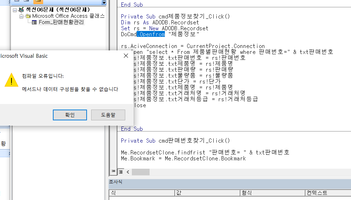Click the horizontal scrollbar left arrow

(x=128, y=172)
